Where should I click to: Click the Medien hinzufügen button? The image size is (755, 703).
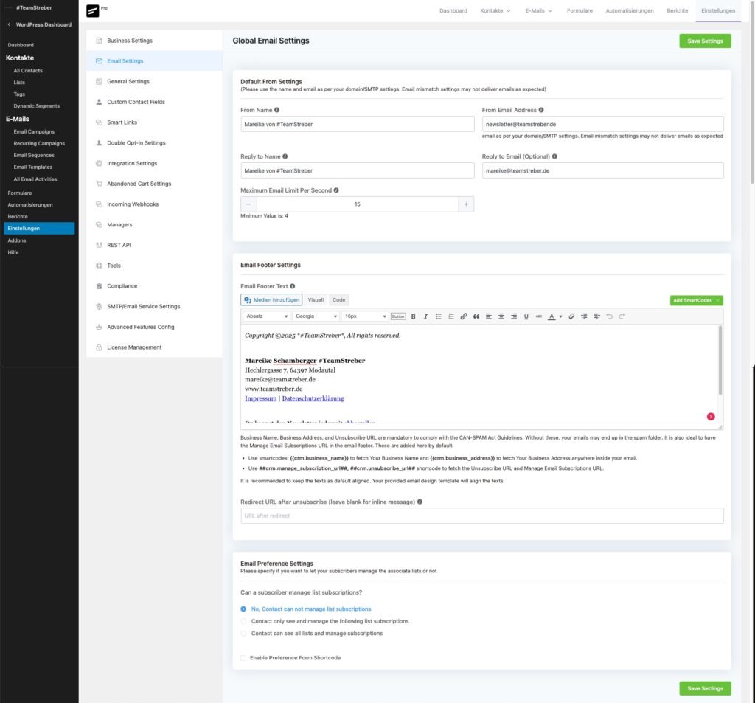coord(271,300)
